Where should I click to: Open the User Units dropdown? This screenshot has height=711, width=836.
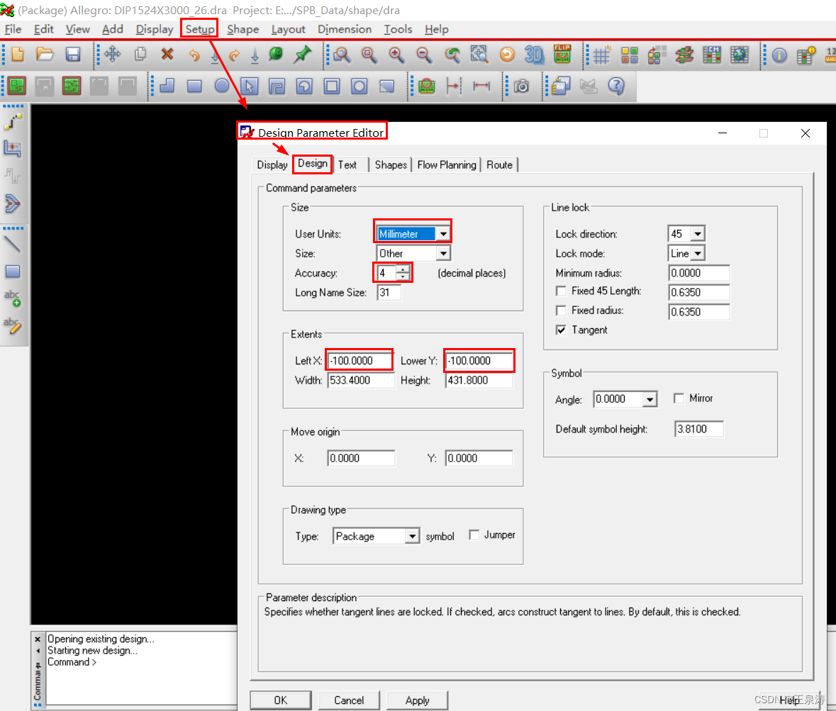(x=443, y=234)
